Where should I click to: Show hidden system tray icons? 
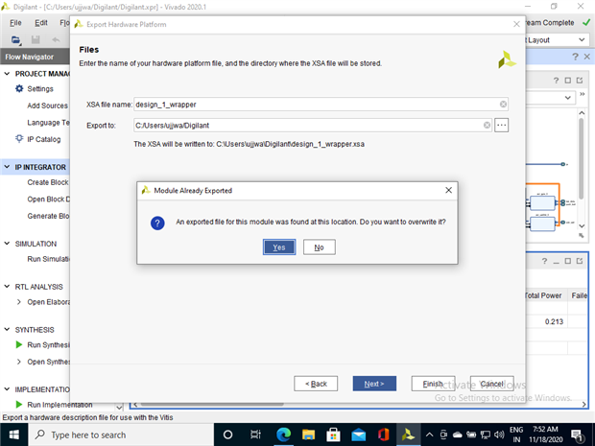tap(429, 434)
